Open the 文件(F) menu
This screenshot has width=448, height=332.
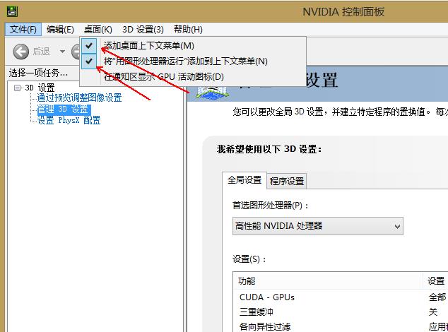tap(23, 29)
